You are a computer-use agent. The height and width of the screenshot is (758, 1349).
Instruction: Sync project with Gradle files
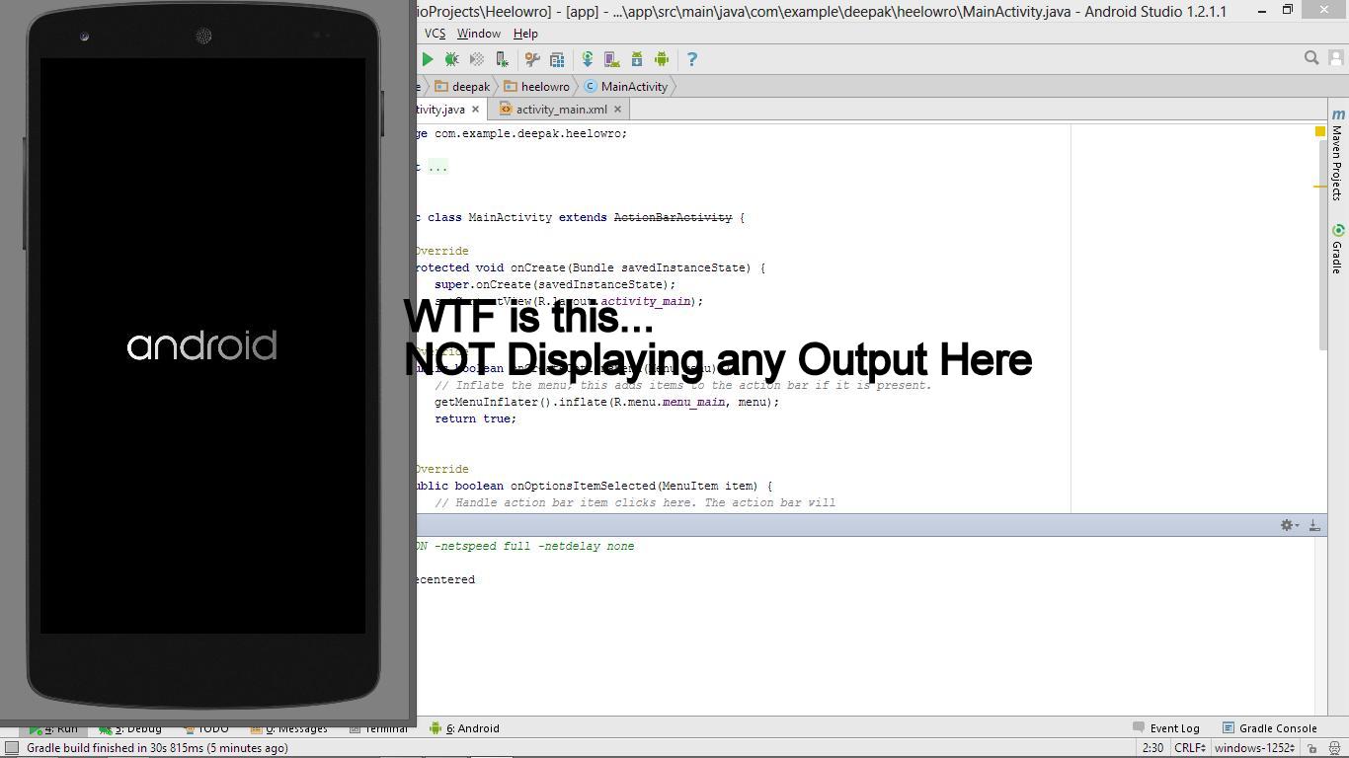pos(588,59)
